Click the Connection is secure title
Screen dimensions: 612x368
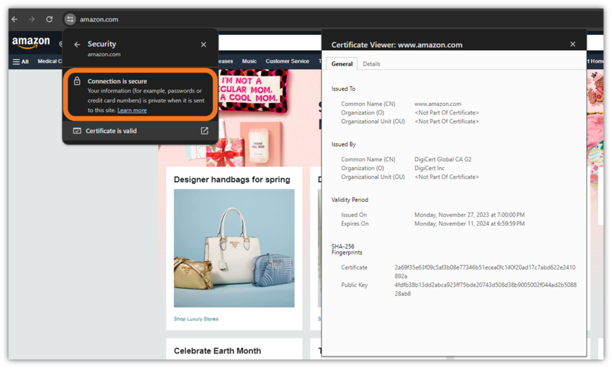tap(117, 81)
